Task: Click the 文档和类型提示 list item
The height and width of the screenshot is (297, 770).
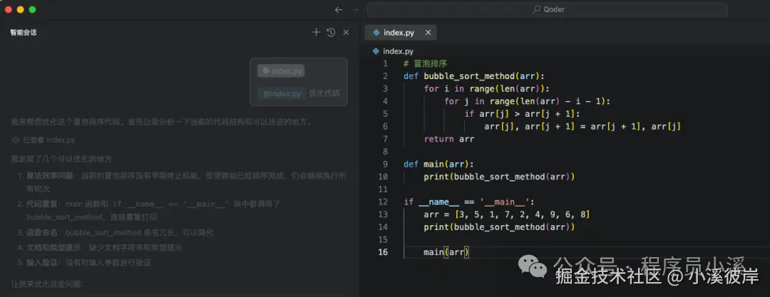Action: pyautogui.click(x=100, y=247)
